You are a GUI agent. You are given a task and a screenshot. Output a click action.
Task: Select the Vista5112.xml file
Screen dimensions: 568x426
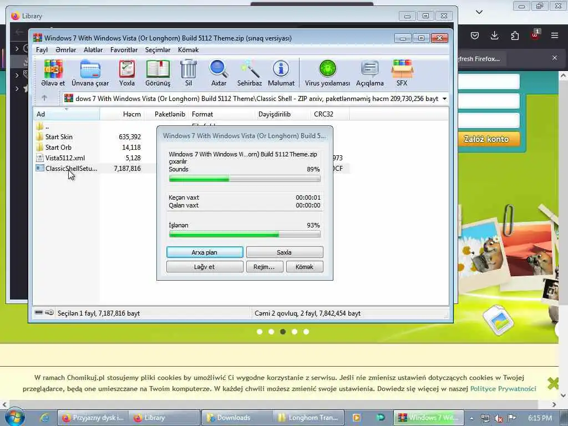click(x=65, y=158)
